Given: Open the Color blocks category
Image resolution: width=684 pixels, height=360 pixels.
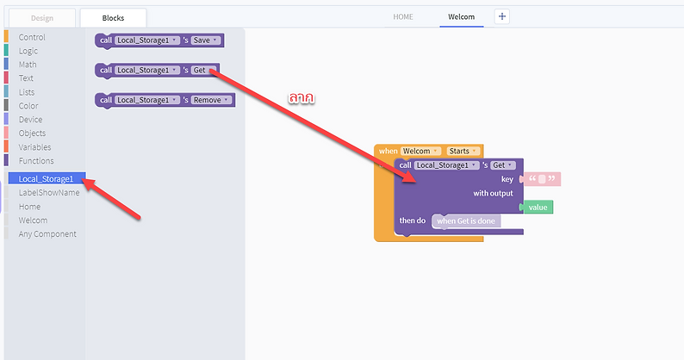Looking at the screenshot, I should click(28, 106).
